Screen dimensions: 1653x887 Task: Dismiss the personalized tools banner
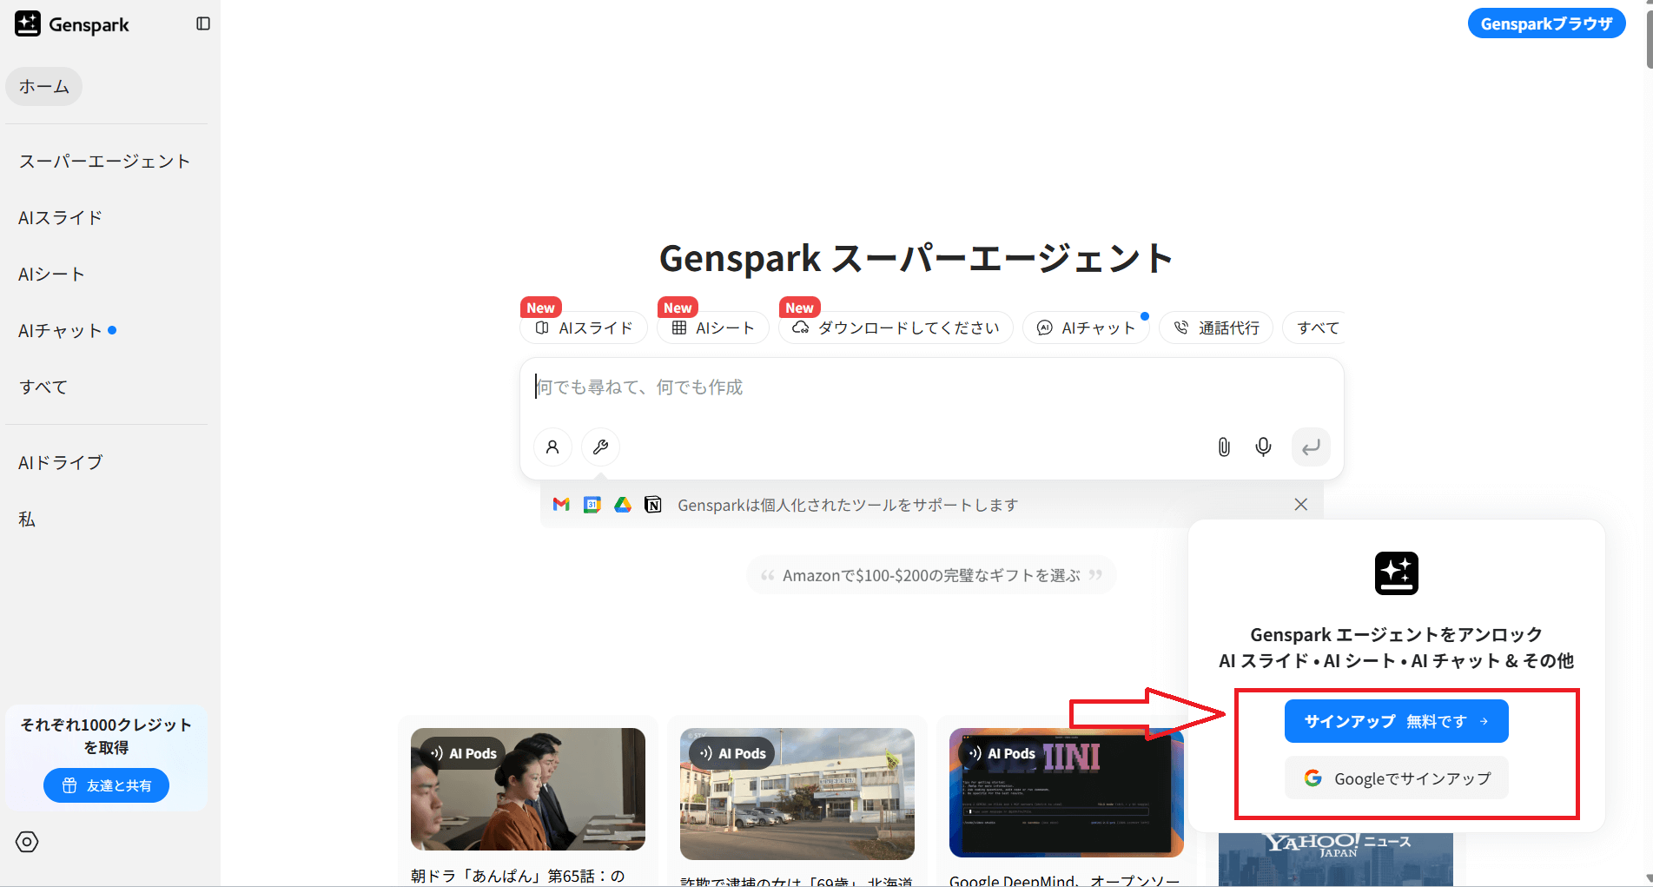click(1301, 505)
